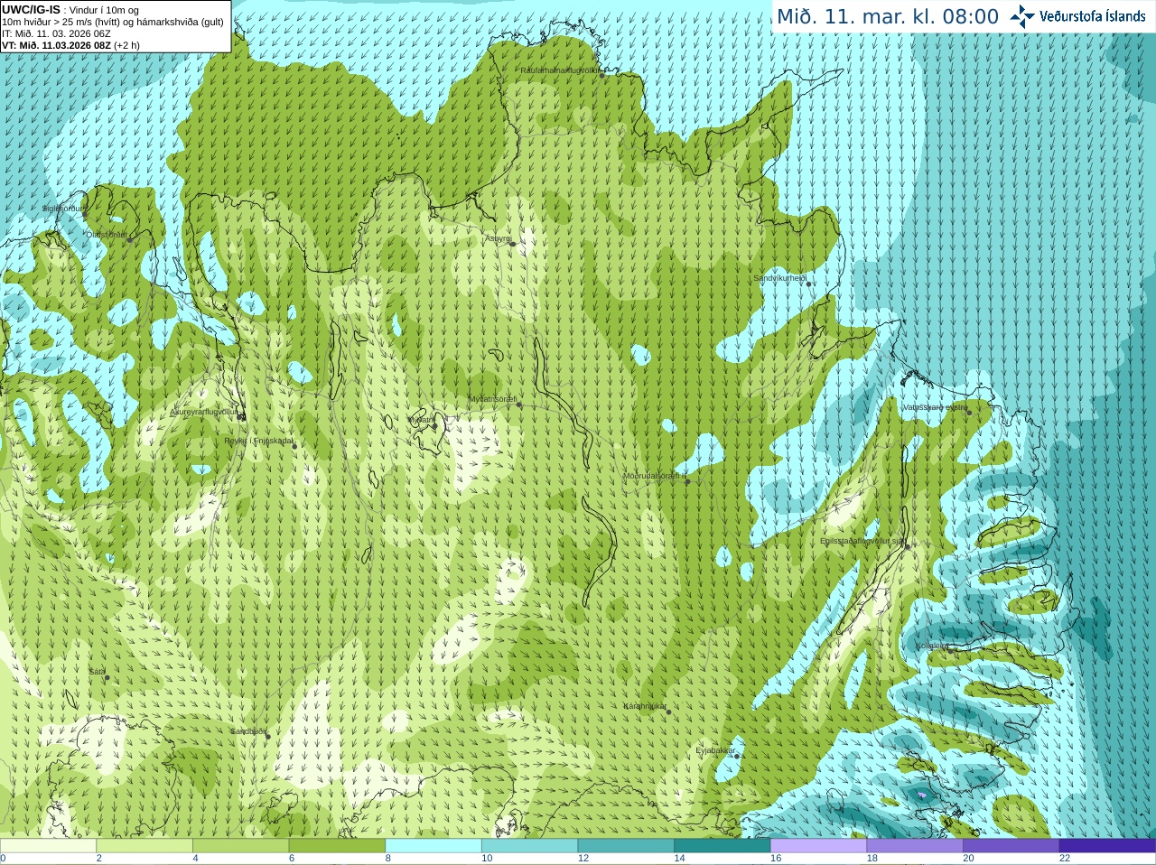Click the 14–16 m/s legend swatch
Image resolution: width=1156 pixels, height=865 pixels.
coord(722,846)
